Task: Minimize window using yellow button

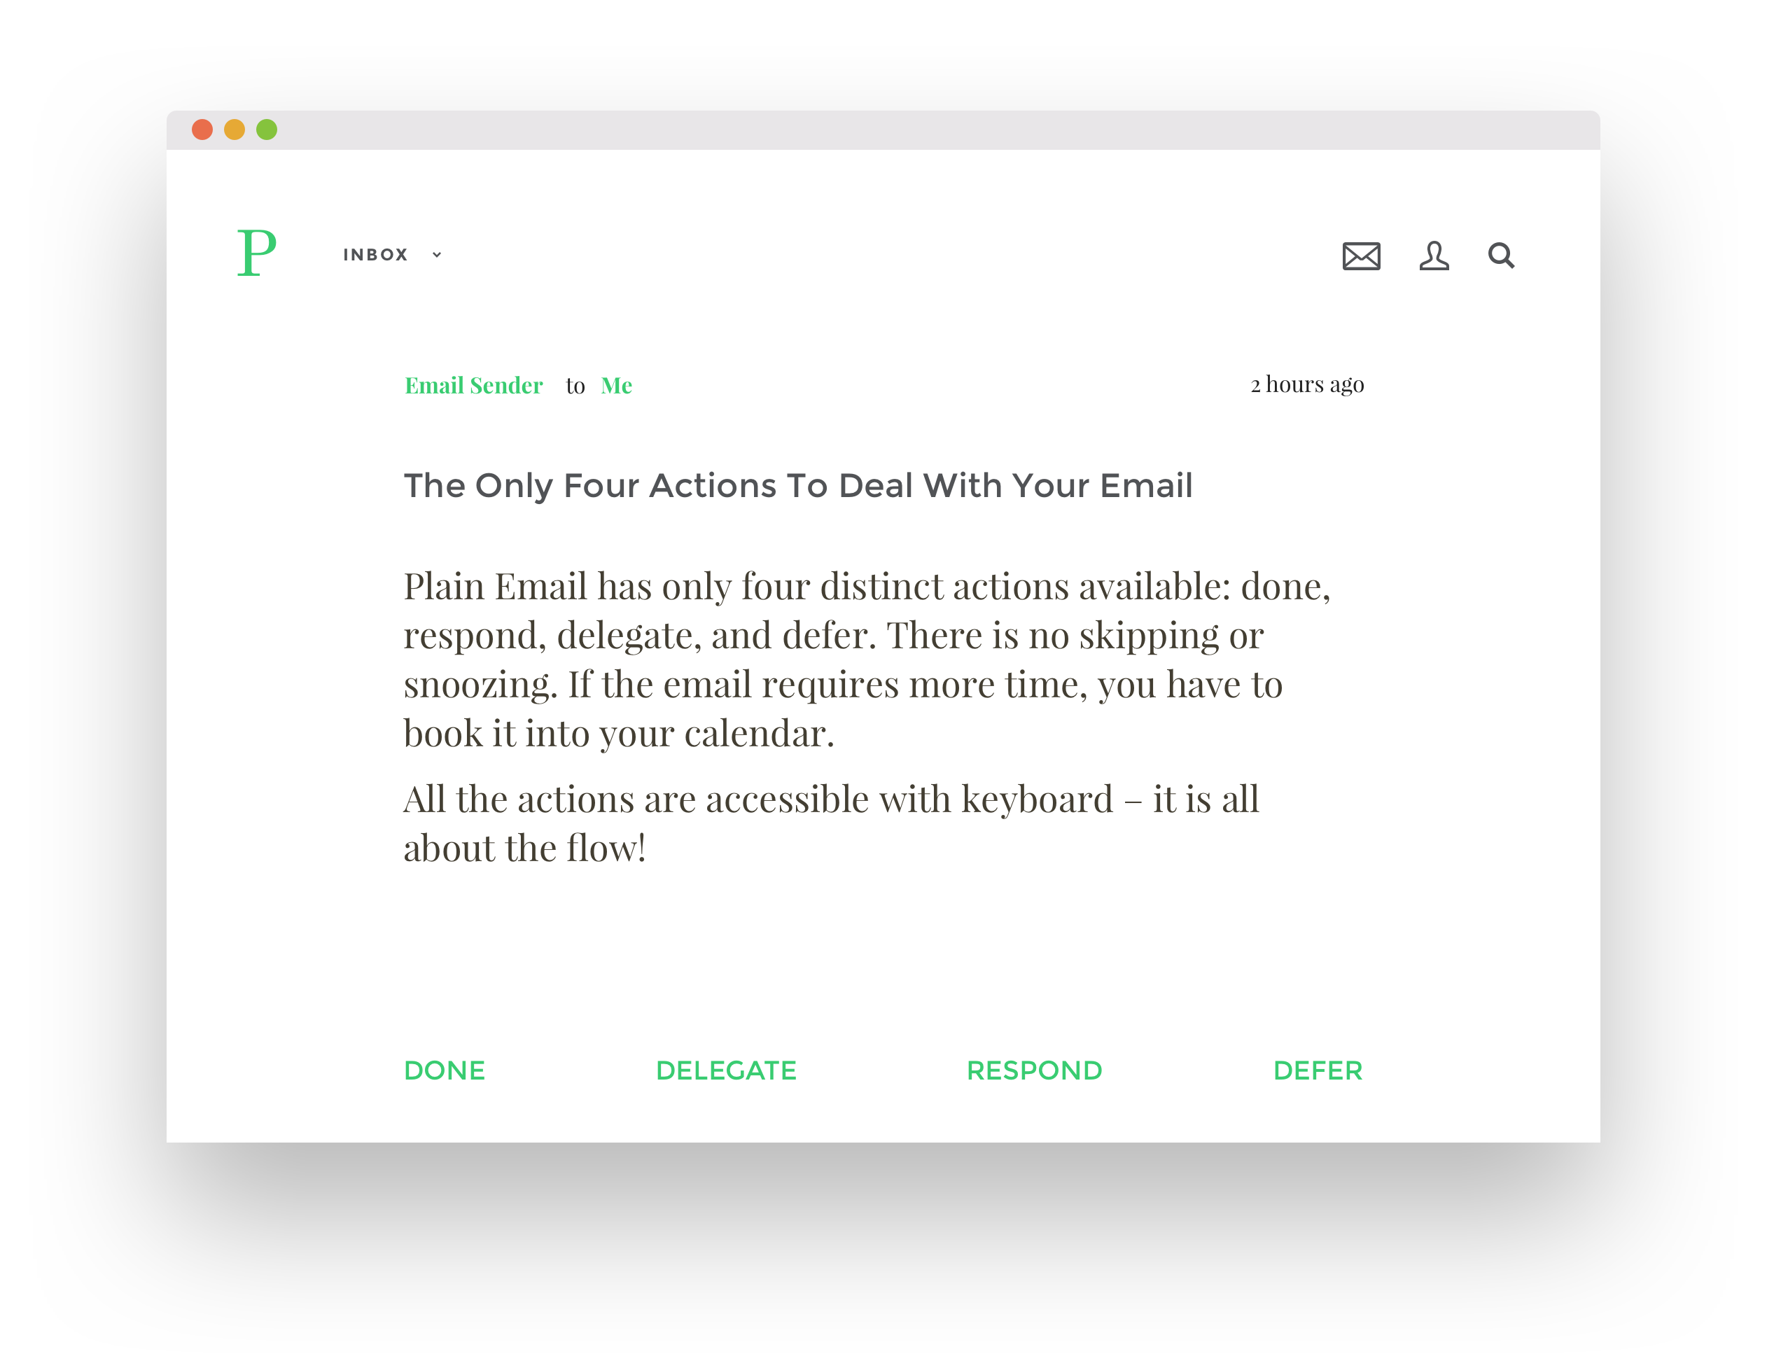Action: point(235,130)
